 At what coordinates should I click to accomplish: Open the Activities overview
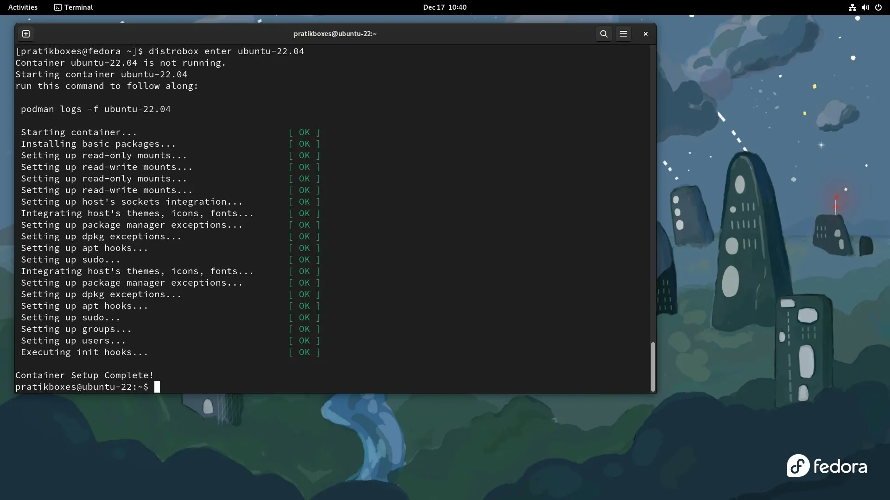23,7
